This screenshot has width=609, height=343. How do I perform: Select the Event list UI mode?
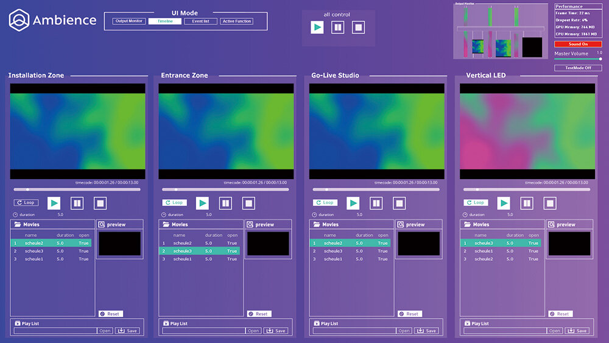(200, 21)
